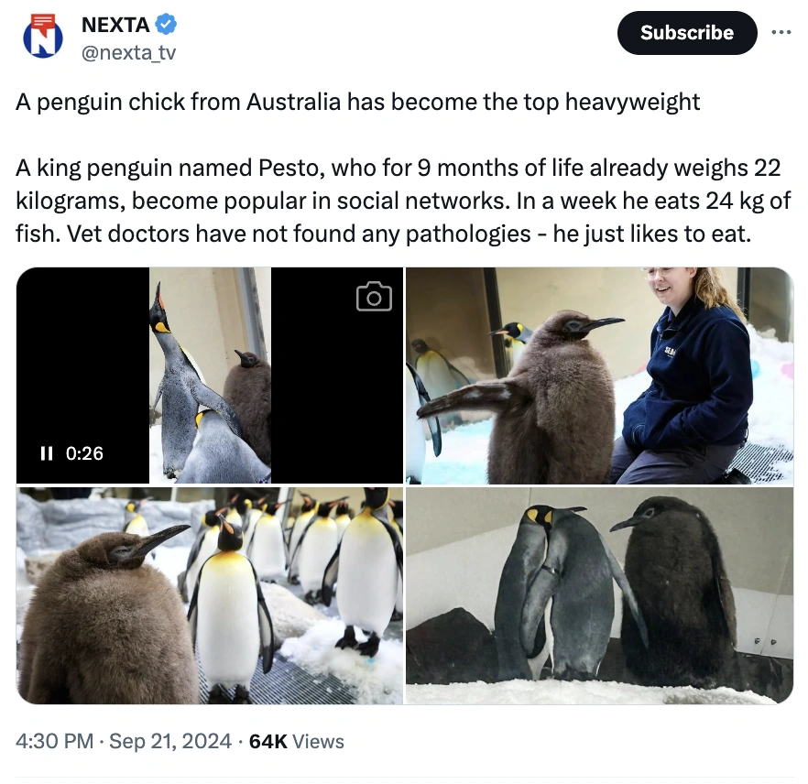
Task: Click the tweet headline about penguin chick
Action: coord(357,102)
